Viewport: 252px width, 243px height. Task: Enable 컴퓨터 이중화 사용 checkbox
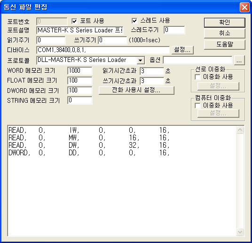(197, 106)
